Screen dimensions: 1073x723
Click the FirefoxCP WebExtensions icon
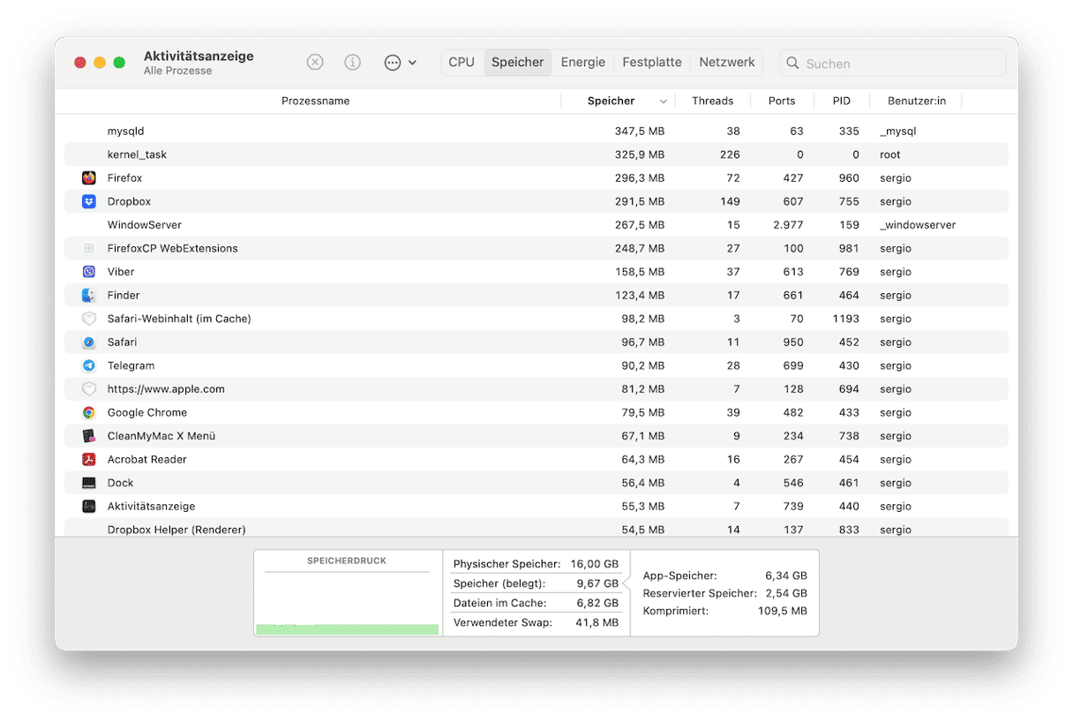tap(89, 248)
